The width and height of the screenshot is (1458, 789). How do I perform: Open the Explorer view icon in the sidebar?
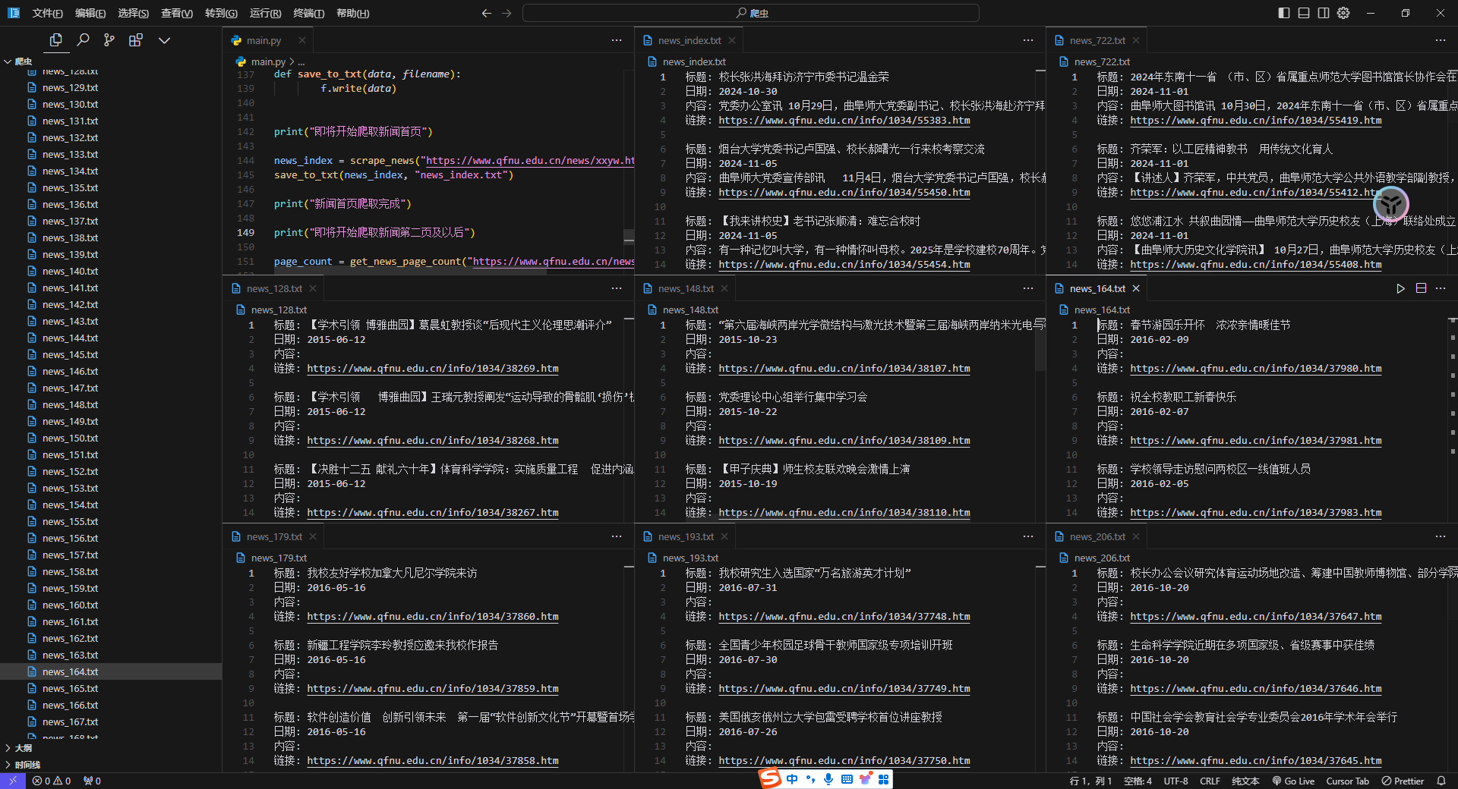coord(55,40)
